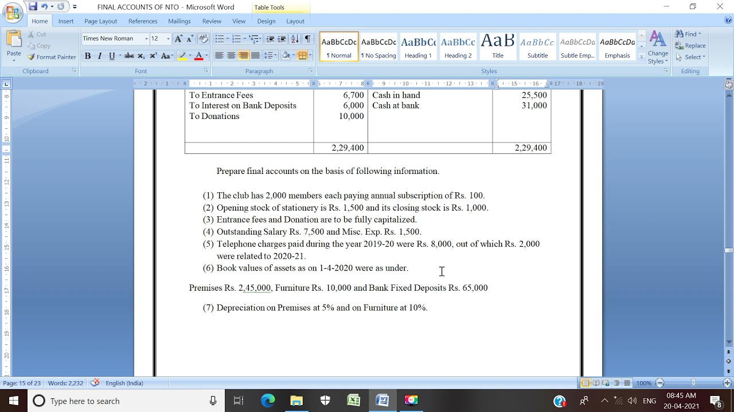This screenshot has width=734, height=412.
Task: Open the Page Layout tab
Action: point(100,21)
